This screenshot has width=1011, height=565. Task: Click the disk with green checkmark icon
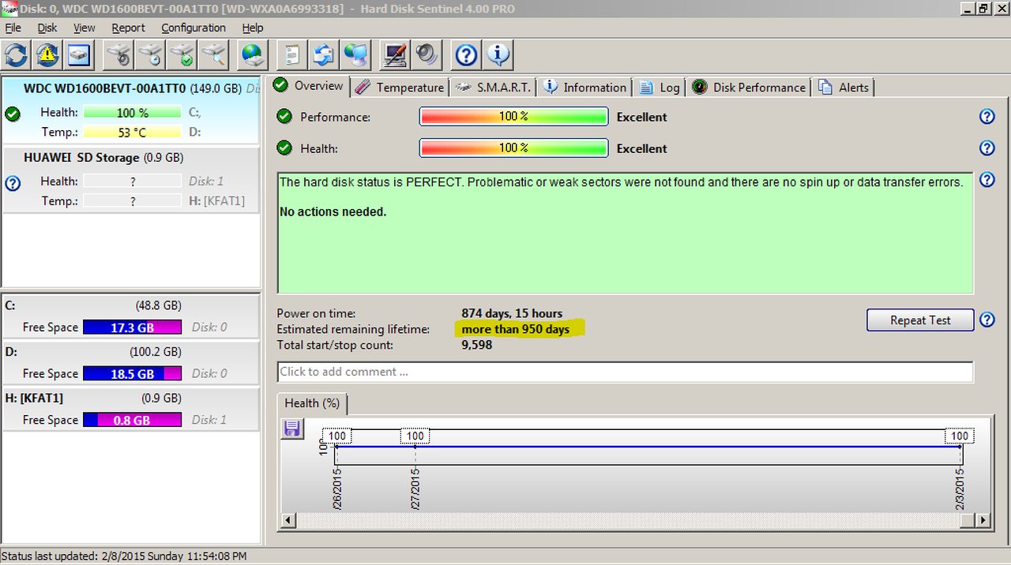(182, 54)
